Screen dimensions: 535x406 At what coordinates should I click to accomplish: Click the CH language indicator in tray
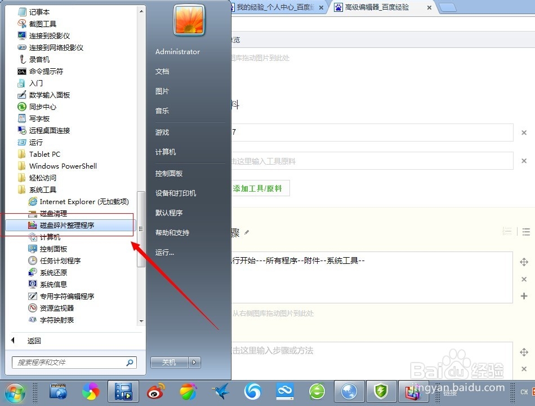pyautogui.click(x=524, y=392)
